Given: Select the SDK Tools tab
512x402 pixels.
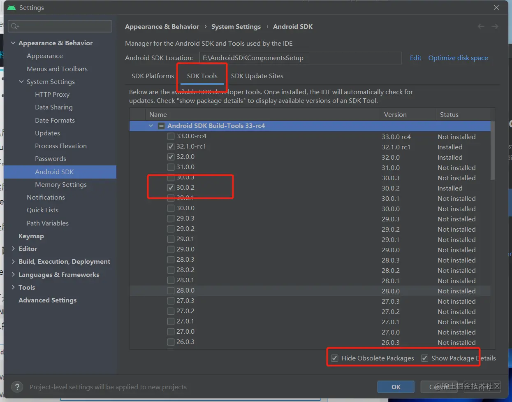Looking at the screenshot, I should pyautogui.click(x=202, y=76).
